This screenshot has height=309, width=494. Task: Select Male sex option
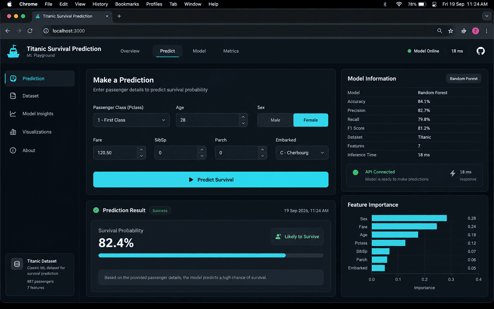coord(275,120)
